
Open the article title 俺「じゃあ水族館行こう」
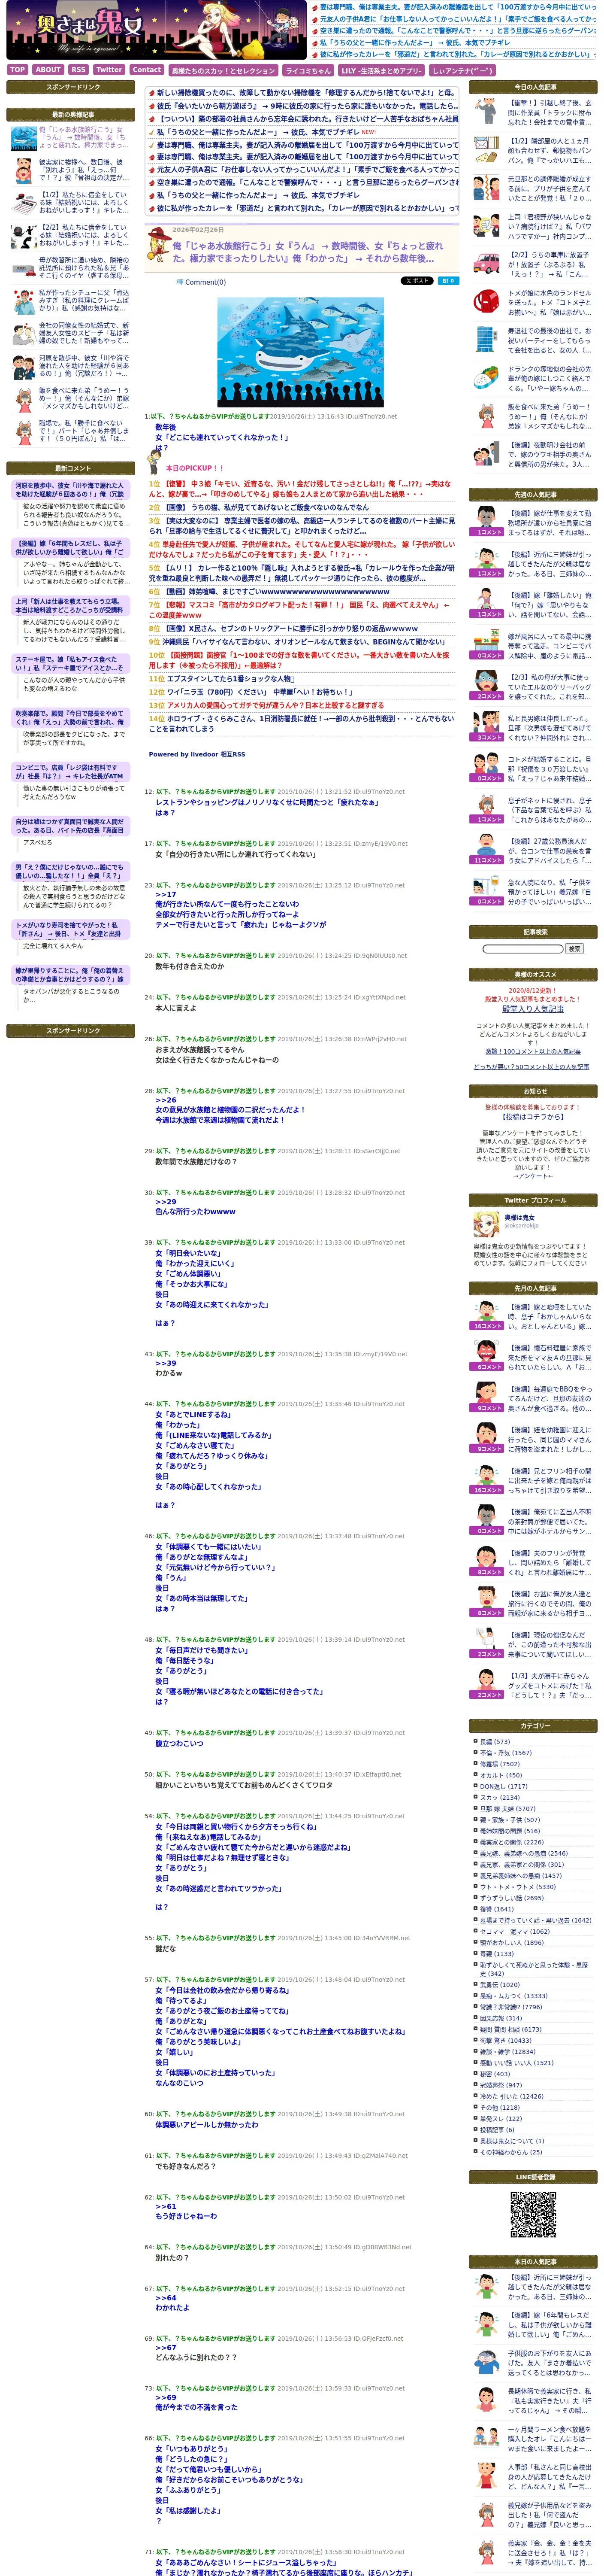click(x=308, y=252)
